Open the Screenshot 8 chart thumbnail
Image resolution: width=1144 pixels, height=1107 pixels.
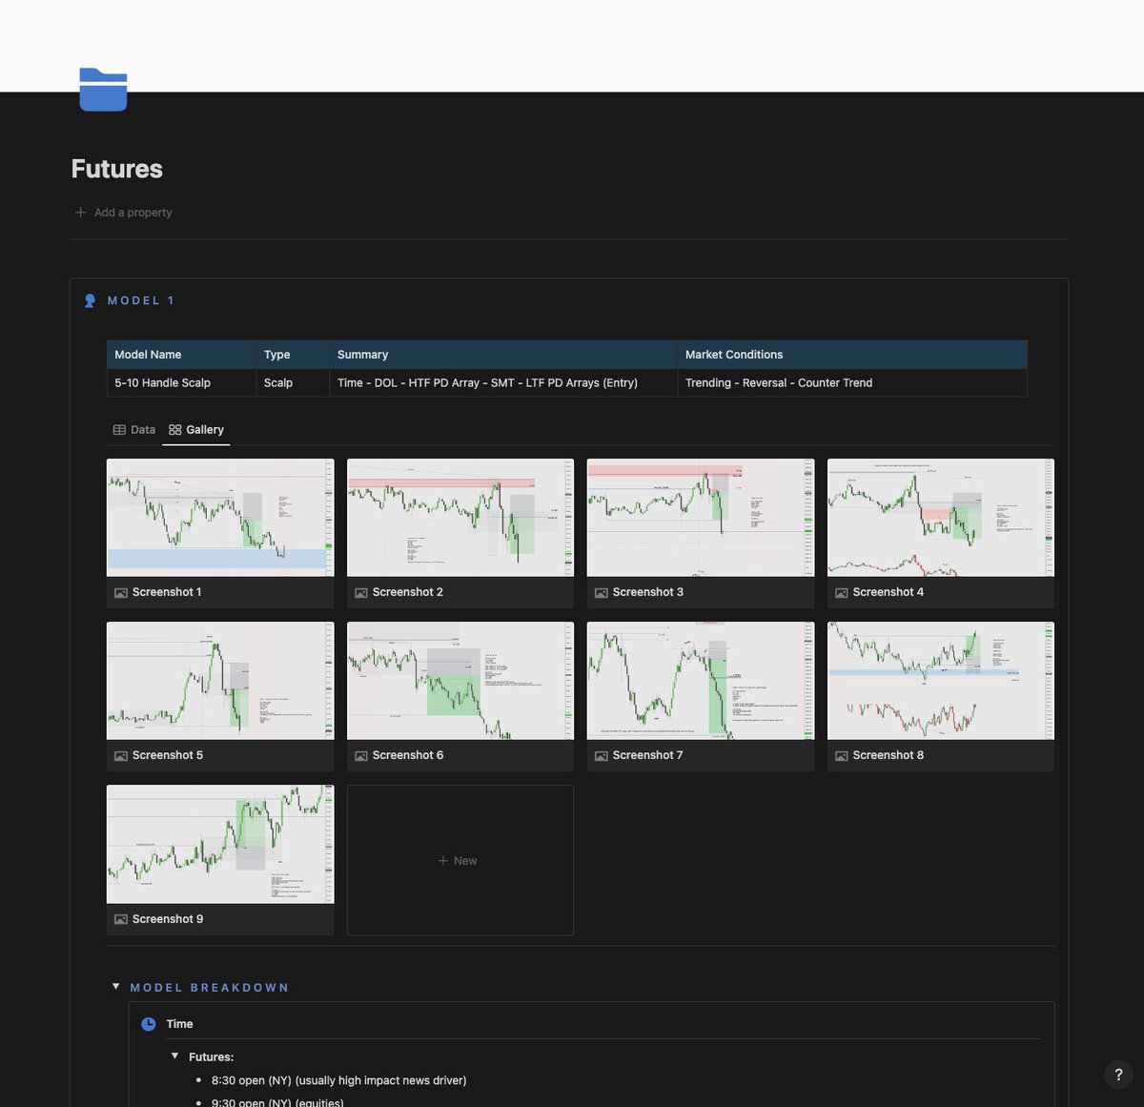coord(941,681)
